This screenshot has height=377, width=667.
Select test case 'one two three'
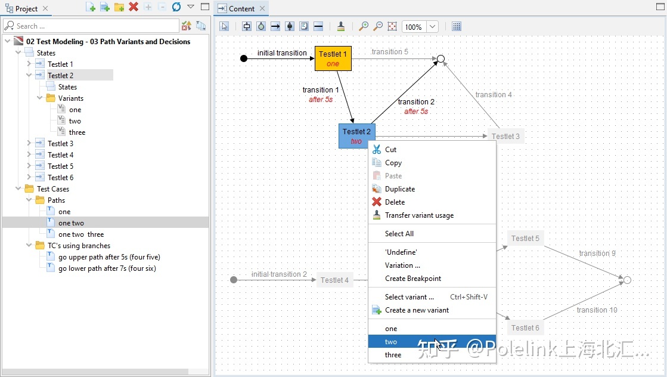81,234
